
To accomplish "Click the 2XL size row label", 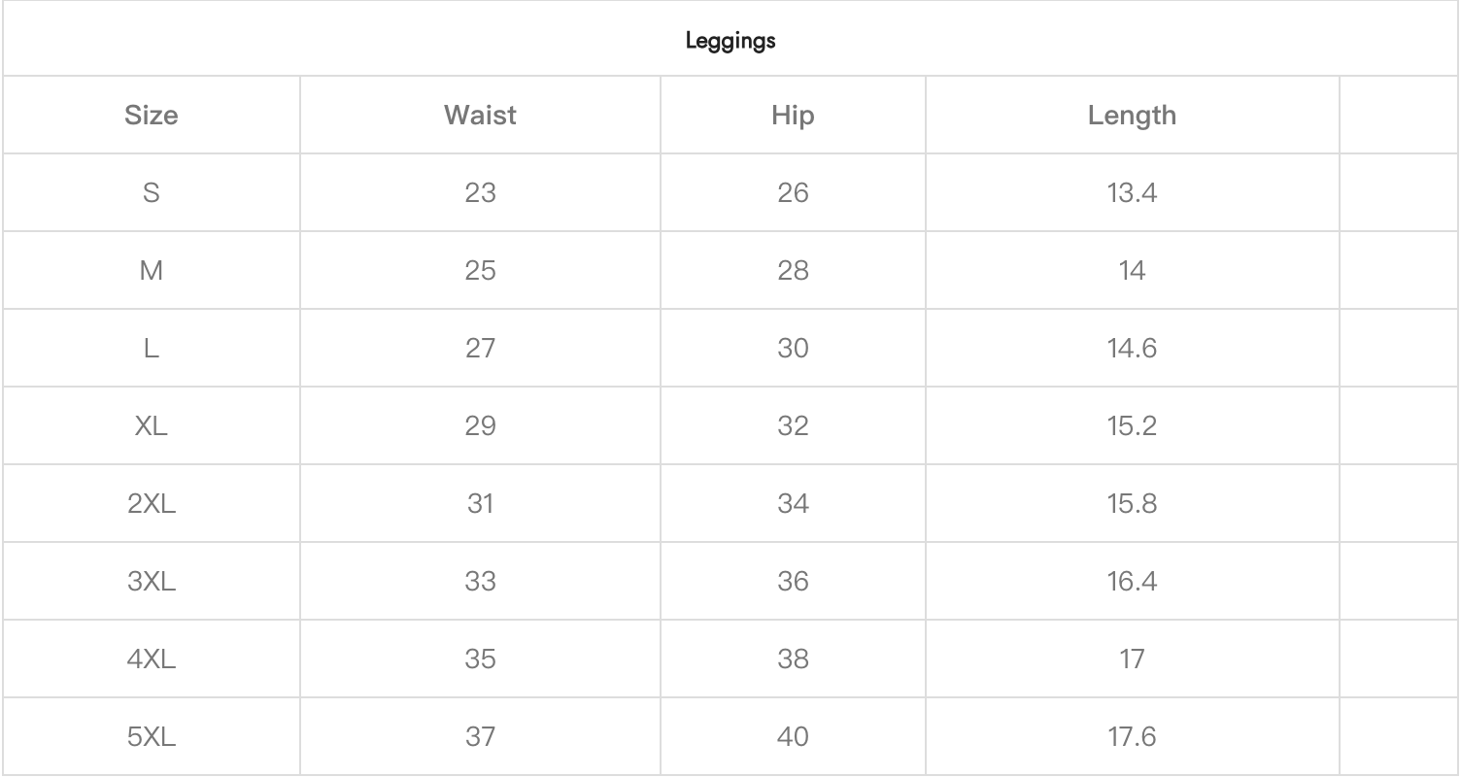I will pos(152,504).
